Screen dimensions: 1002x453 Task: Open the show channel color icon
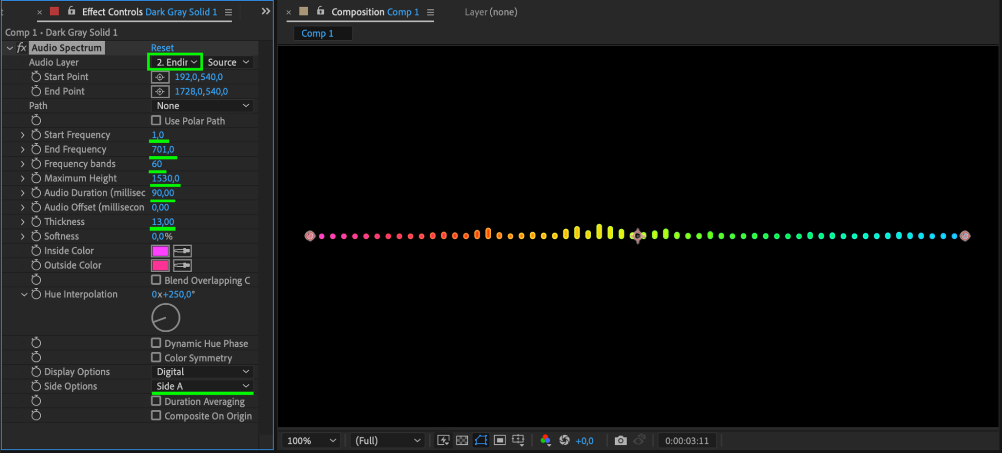[x=545, y=440]
